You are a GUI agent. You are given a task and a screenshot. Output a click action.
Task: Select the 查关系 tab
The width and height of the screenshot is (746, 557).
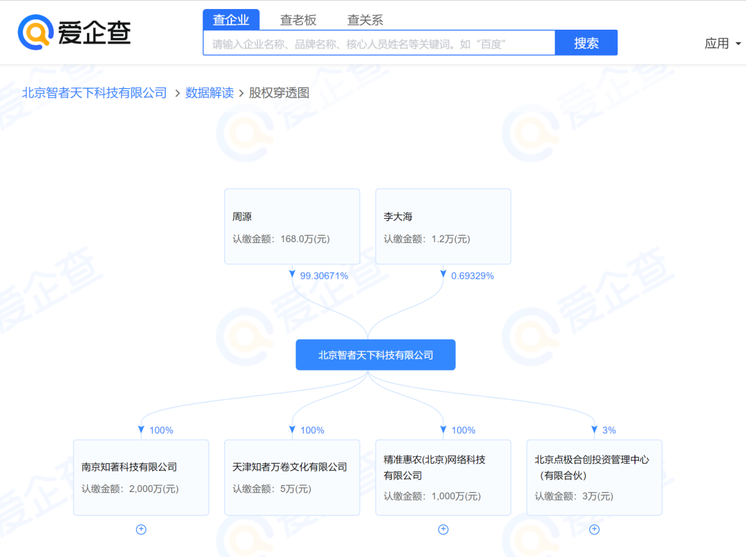point(365,20)
